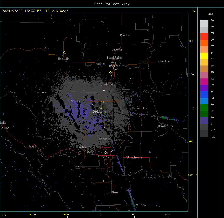
Task: Click the yellow diamond marker south of RedDeer
Action: click(111, 73)
